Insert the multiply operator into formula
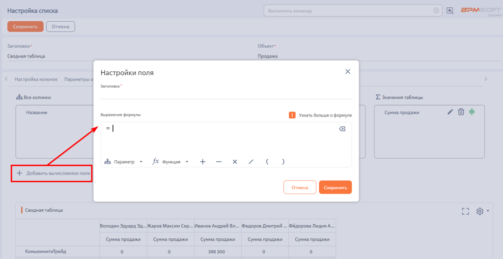The height and width of the screenshot is (259, 503). (x=235, y=162)
